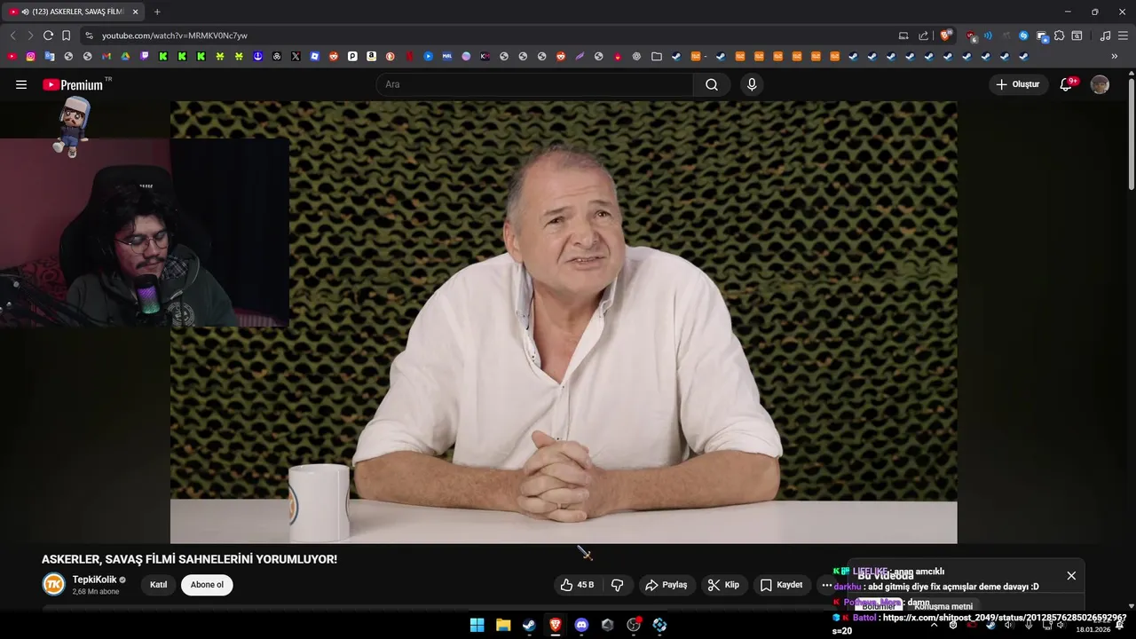Save the video with Kaydet
This screenshot has height=639, width=1136.
[781, 585]
